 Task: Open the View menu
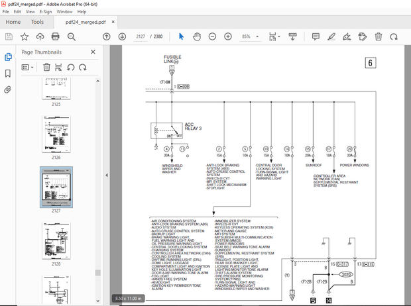coord(30,11)
